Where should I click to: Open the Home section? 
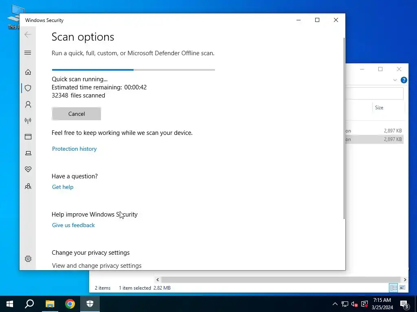[28, 72]
